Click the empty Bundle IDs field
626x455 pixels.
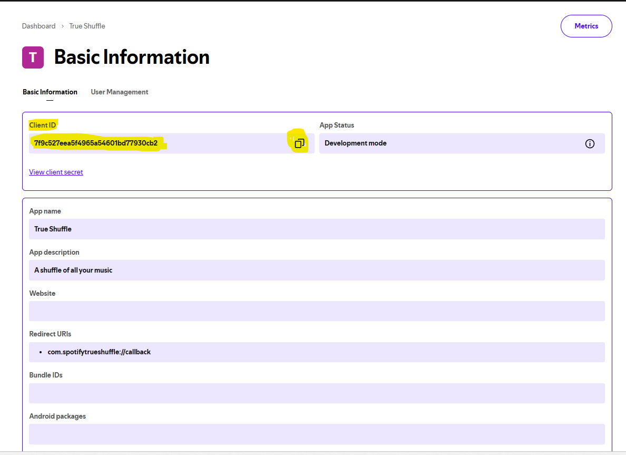(x=317, y=393)
